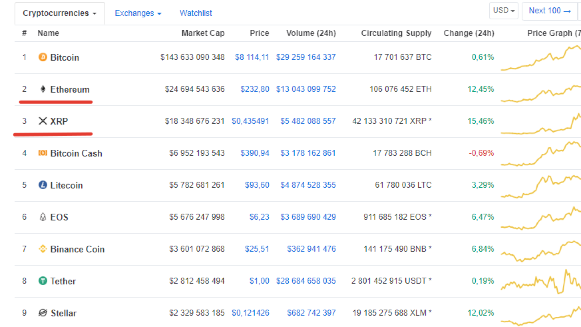Sort by Change (24h) column header

tap(469, 33)
